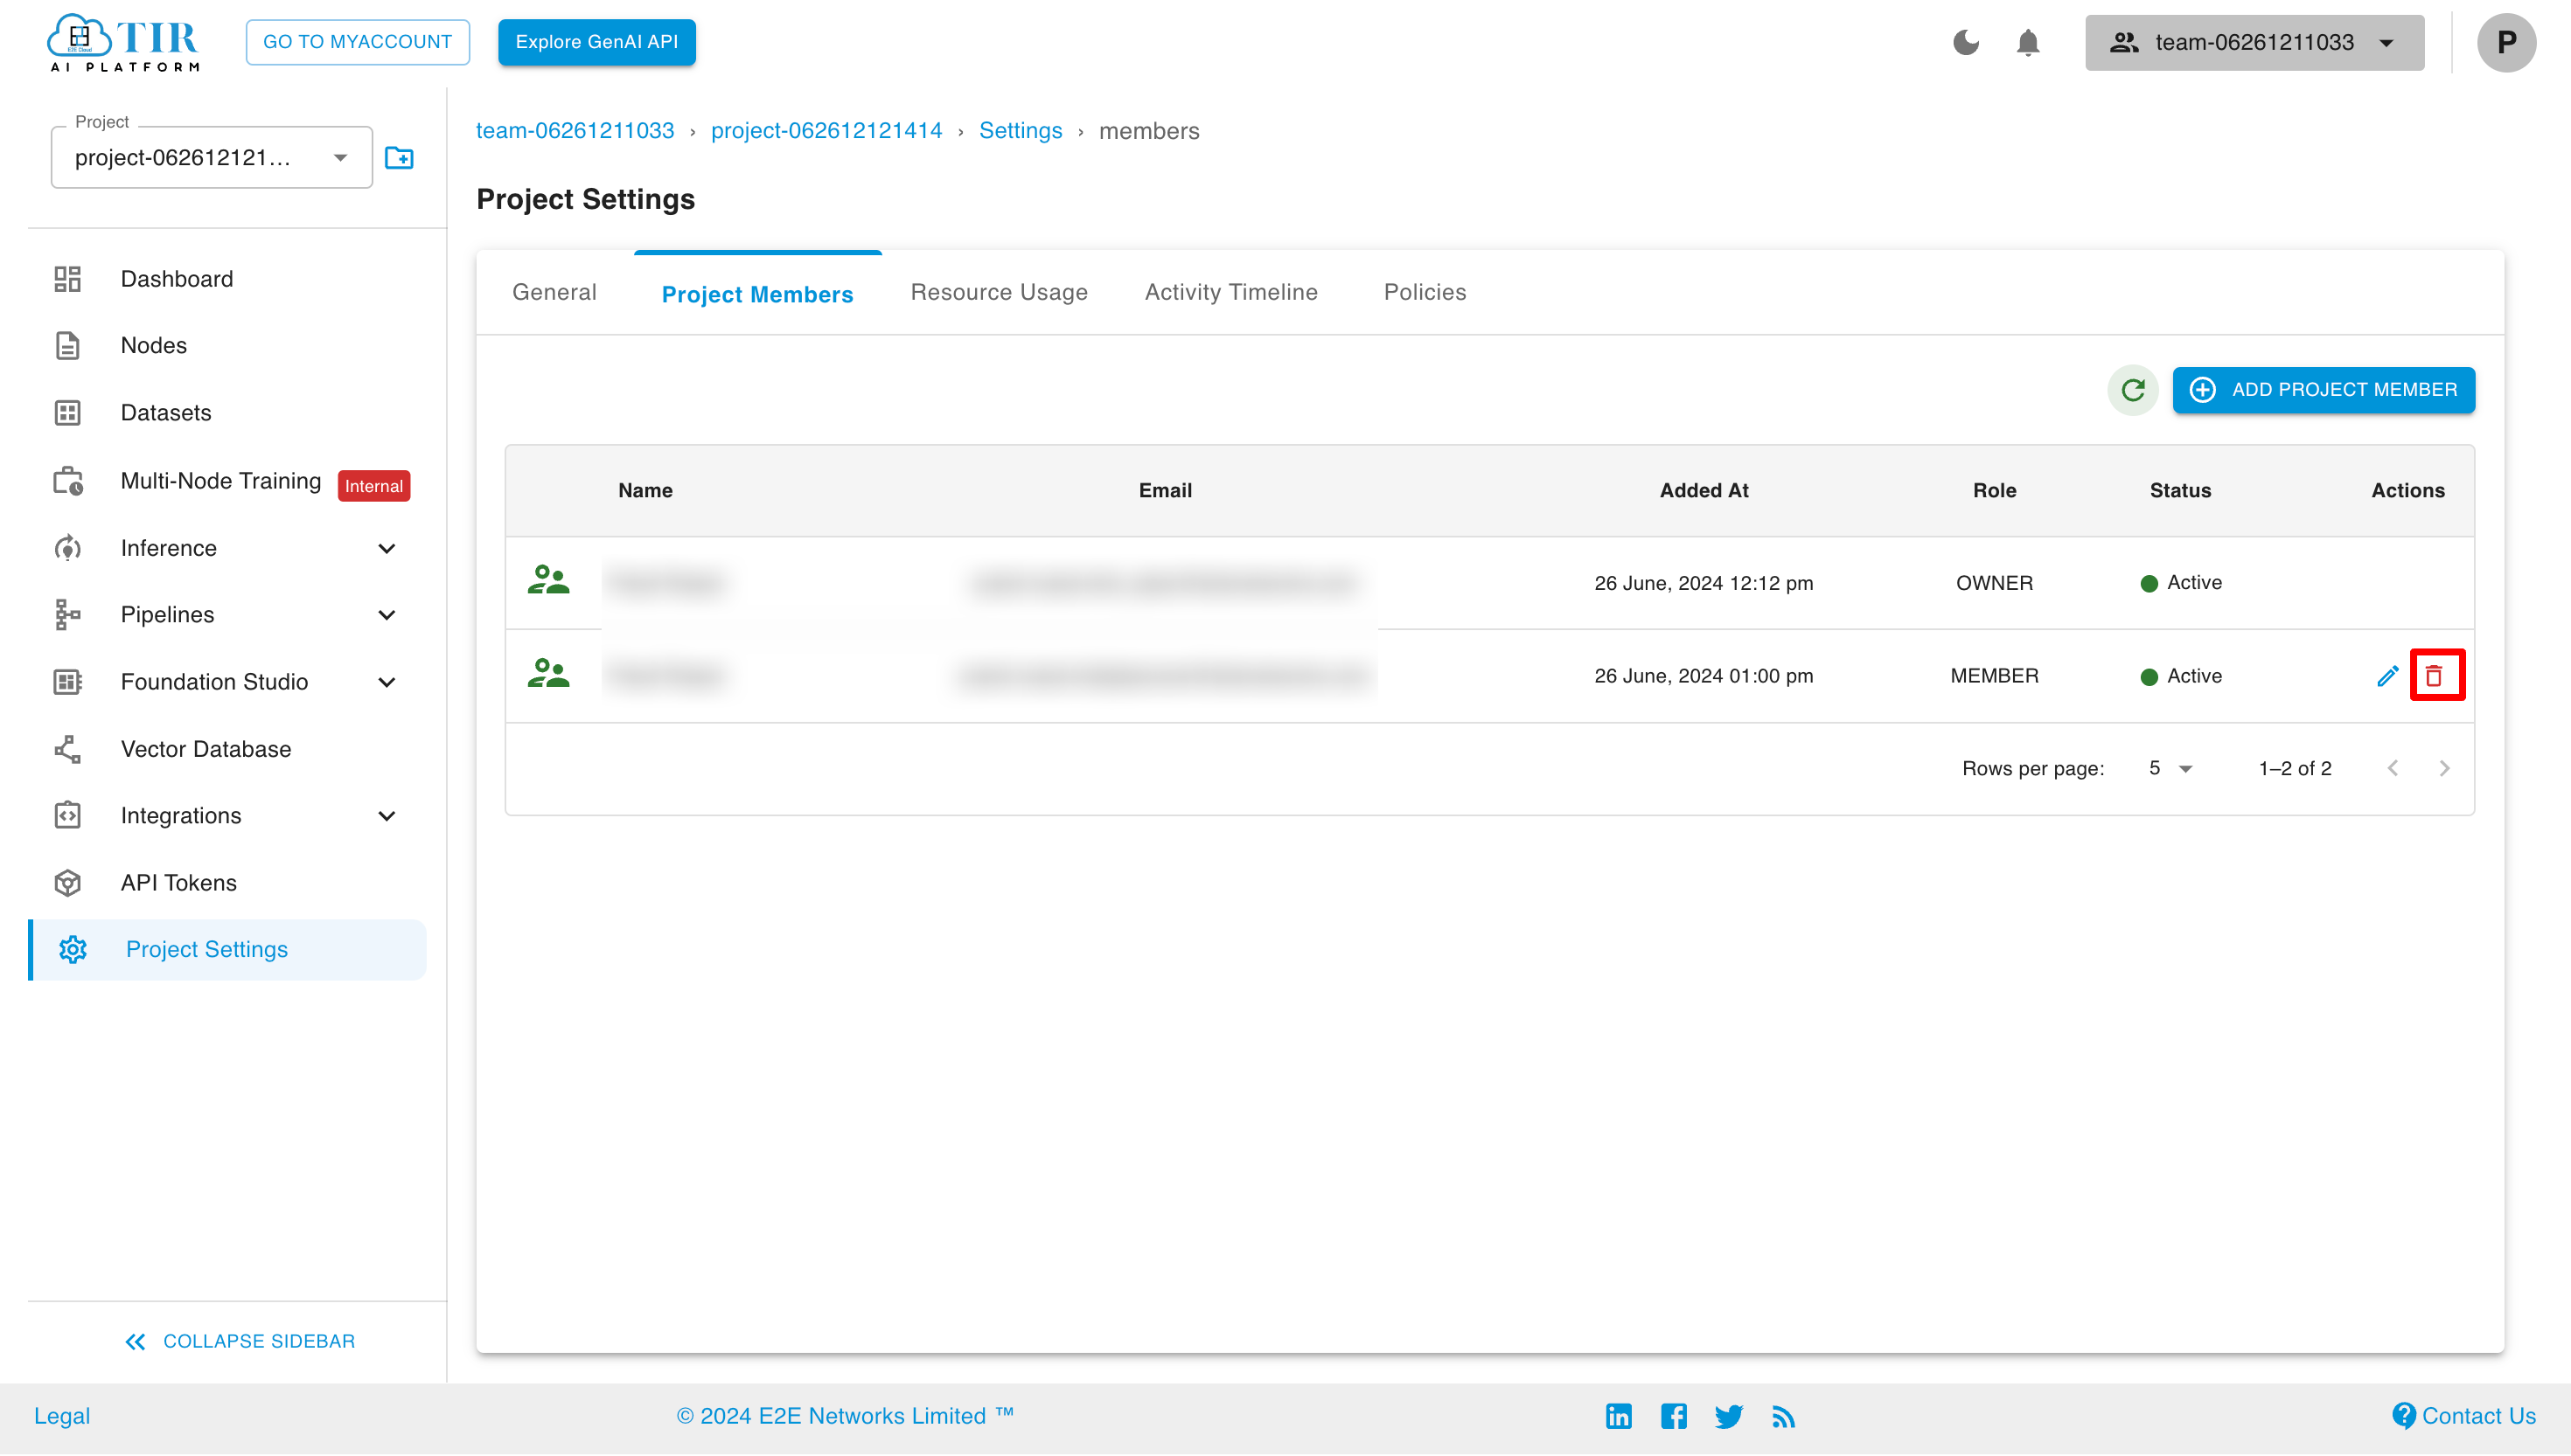The height and width of the screenshot is (1456, 2571).
Task: Toggle dark mode moon icon
Action: point(1966,42)
